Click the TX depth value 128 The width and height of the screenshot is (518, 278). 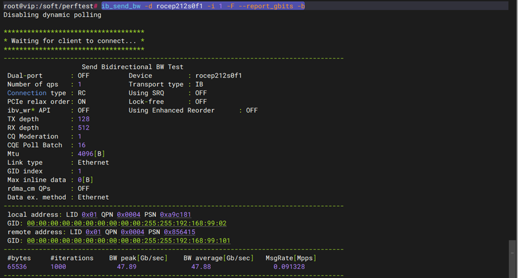tap(84, 119)
